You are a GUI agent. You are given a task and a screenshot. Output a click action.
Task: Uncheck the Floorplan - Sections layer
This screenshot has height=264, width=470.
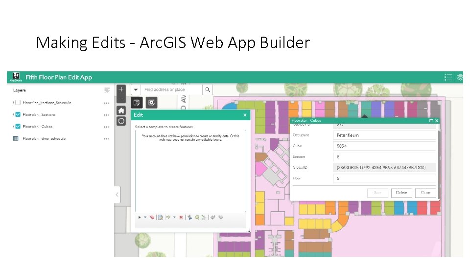pyautogui.click(x=18, y=114)
